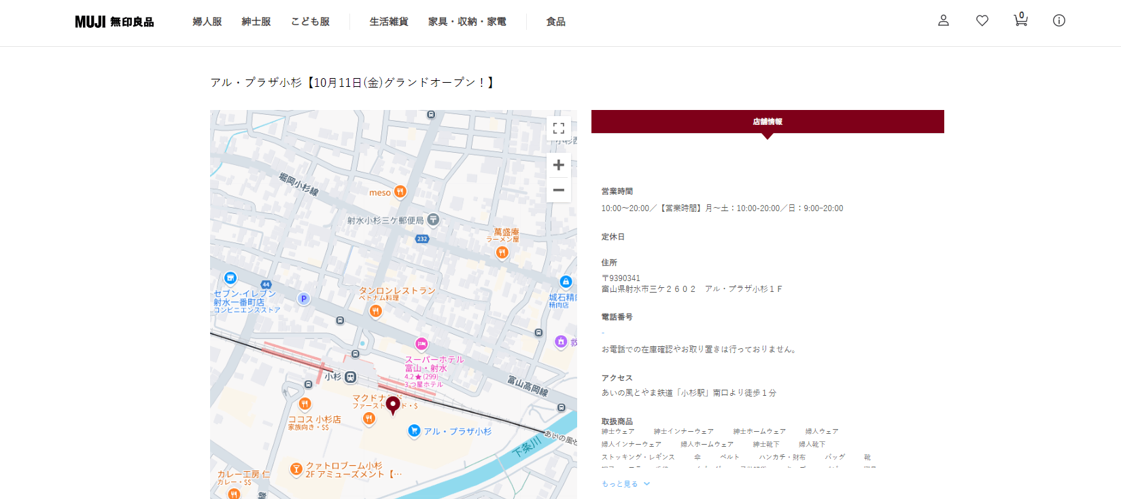1121x499 pixels.
Task: Open the こども服 menu
Action: (310, 22)
